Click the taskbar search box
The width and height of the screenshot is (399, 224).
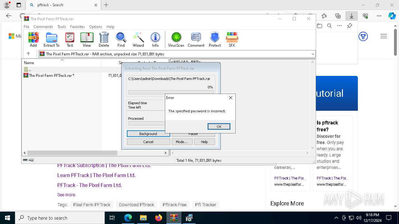[60, 218]
